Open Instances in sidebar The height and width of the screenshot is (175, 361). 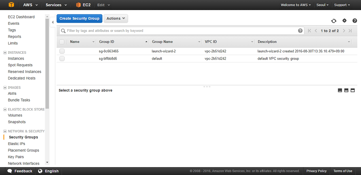click(x=16, y=58)
